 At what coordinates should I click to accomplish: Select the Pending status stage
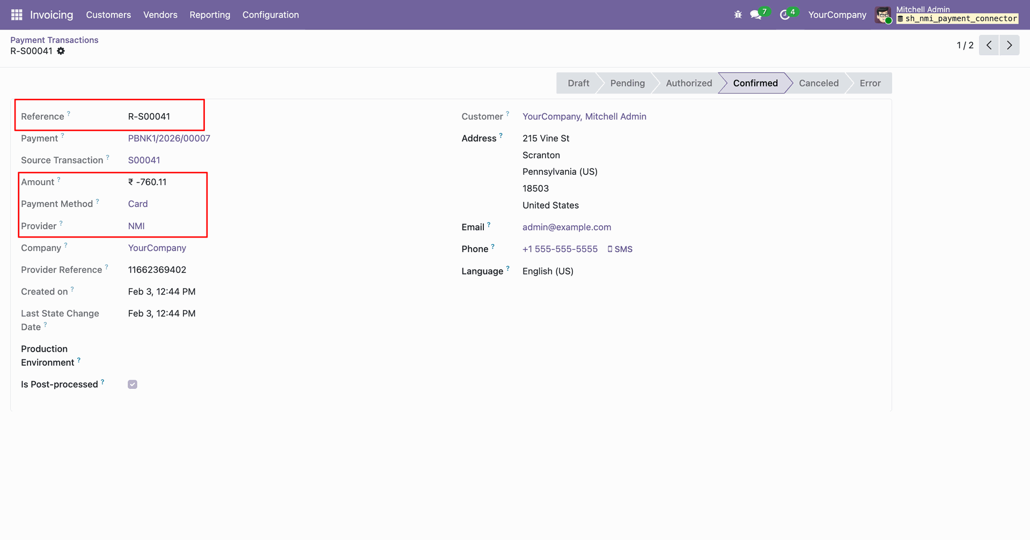pos(627,83)
